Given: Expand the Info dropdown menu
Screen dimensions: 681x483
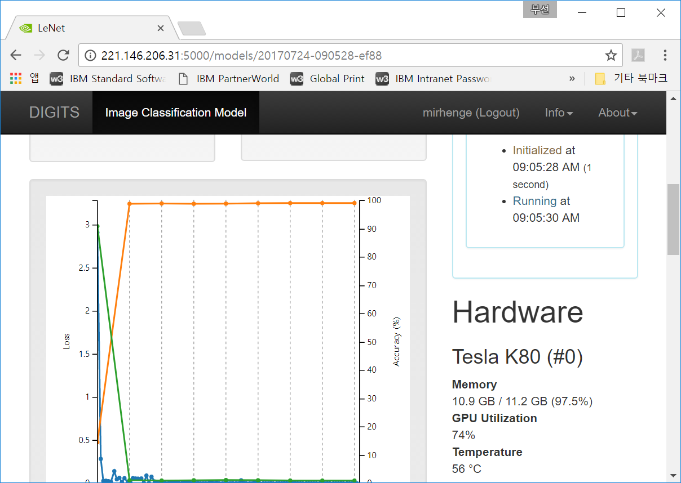Looking at the screenshot, I should [559, 113].
